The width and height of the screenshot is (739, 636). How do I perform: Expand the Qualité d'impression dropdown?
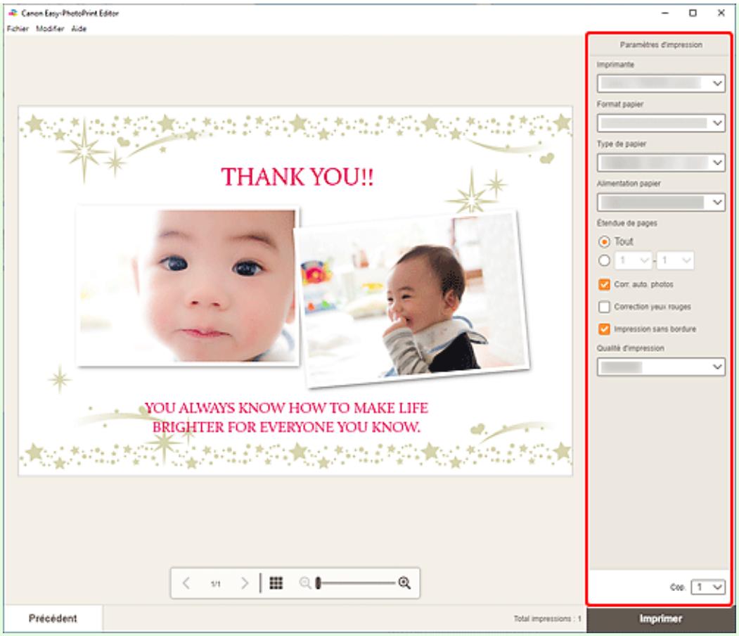660,367
